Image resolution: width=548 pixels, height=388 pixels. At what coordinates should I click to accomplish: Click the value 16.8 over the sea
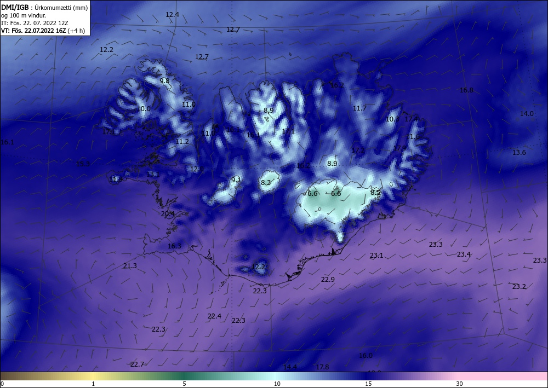pos(466,90)
